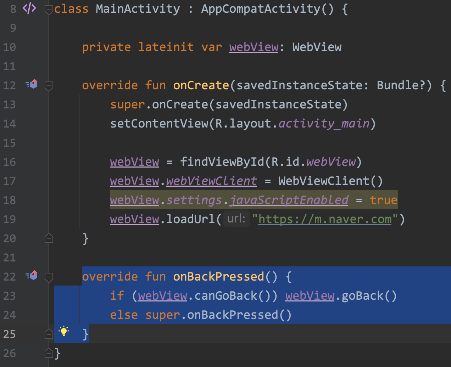Click line number 18 in the gutter

pyautogui.click(x=10, y=200)
